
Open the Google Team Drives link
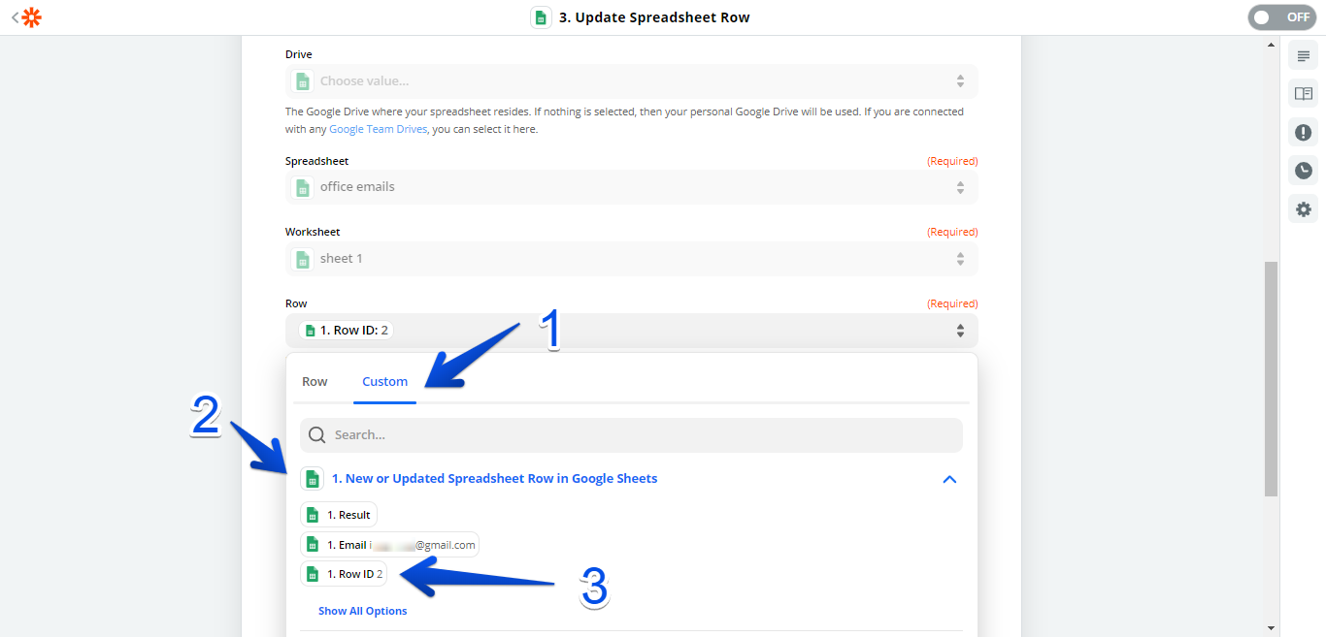[x=378, y=129]
